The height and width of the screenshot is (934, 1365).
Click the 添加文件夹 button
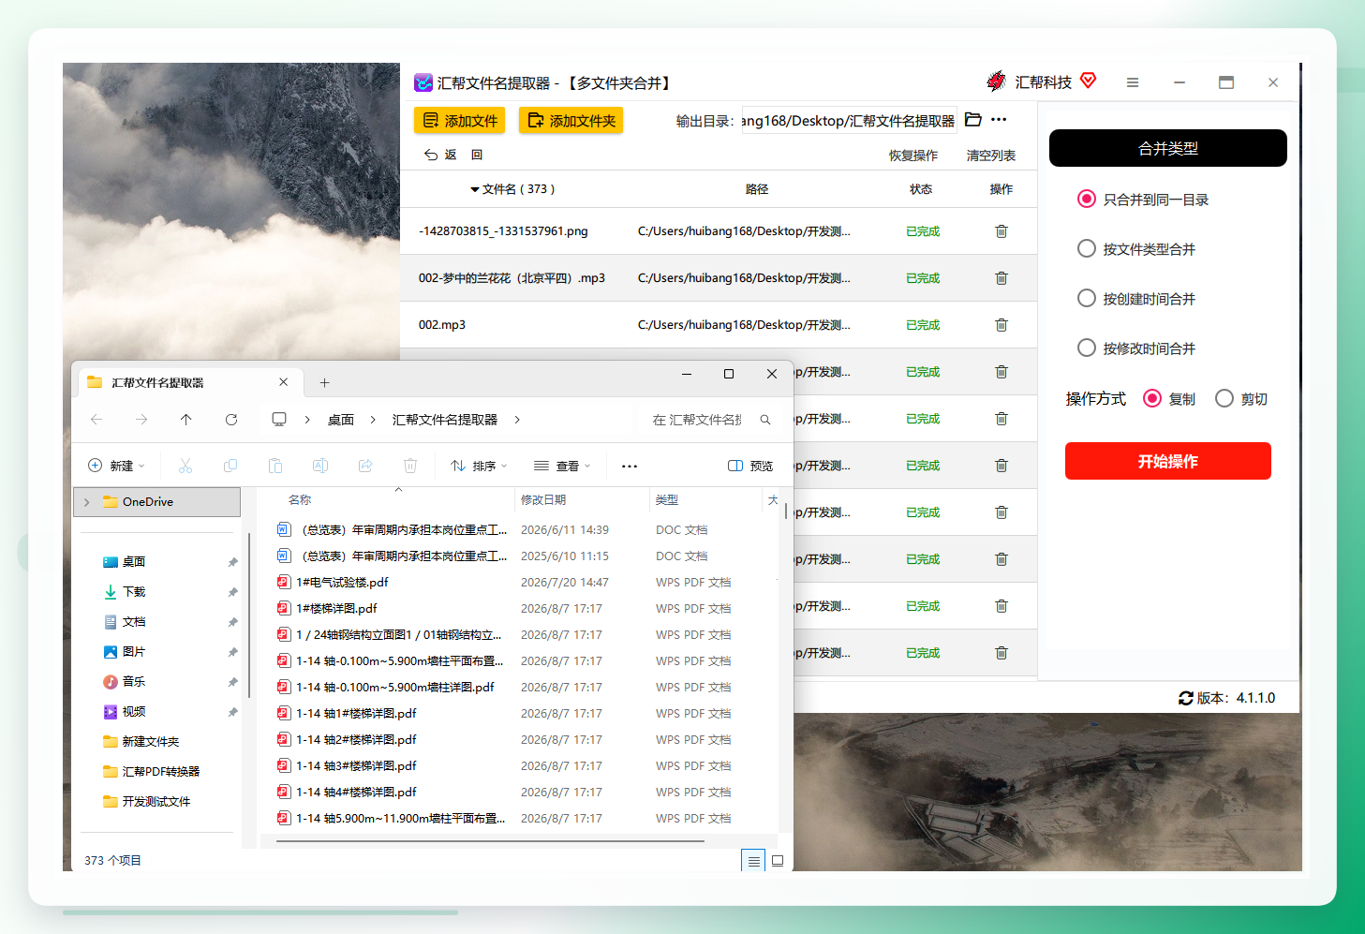[x=571, y=120]
